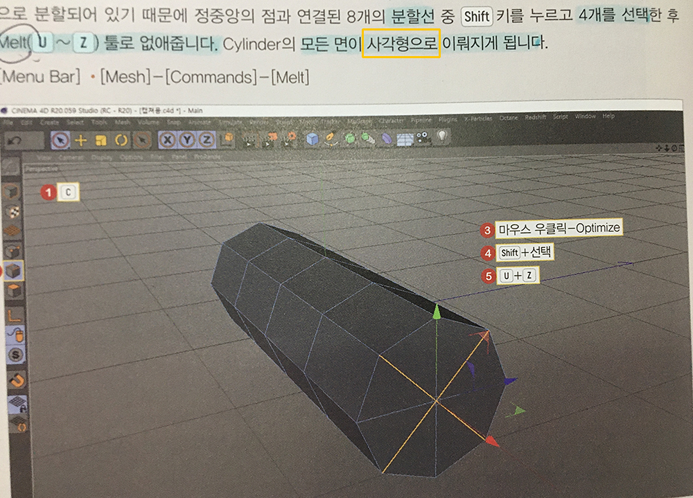Open the Pipeline menu
Screen dimensions: 693x498
click(x=421, y=119)
